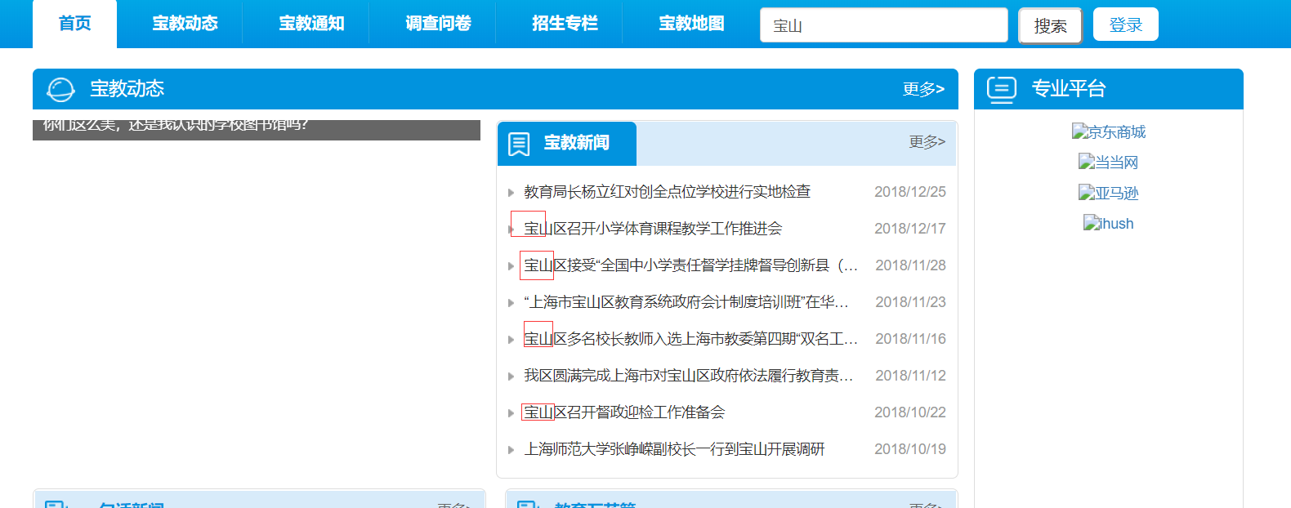Screen dimensions: 1291x508
Task: Click arrow bullet before 我区圆满完成 news
Action: click(x=511, y=377)
